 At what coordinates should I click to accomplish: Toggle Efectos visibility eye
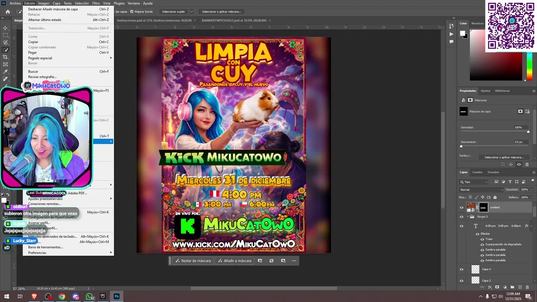click(x=477, y=234)
